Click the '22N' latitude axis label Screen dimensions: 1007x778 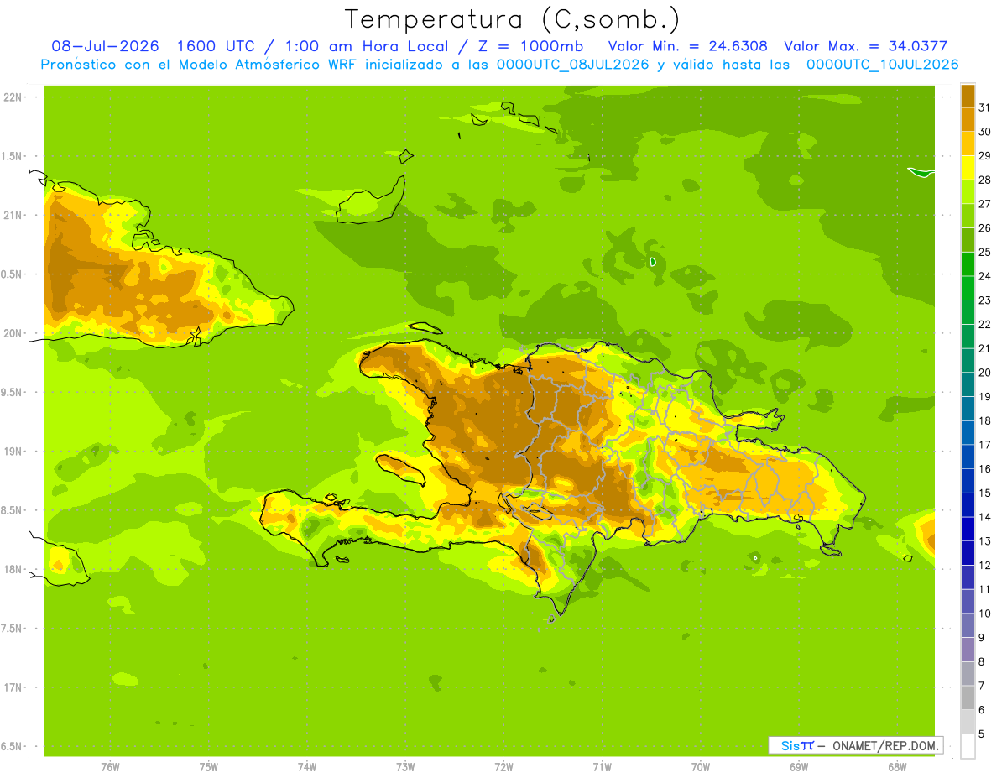tap(12, 97)
